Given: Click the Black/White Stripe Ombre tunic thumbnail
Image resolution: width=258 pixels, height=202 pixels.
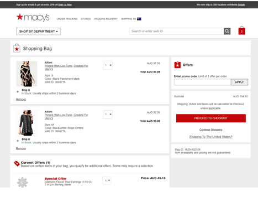Looking at the screenshot, I should pos(27,123).
